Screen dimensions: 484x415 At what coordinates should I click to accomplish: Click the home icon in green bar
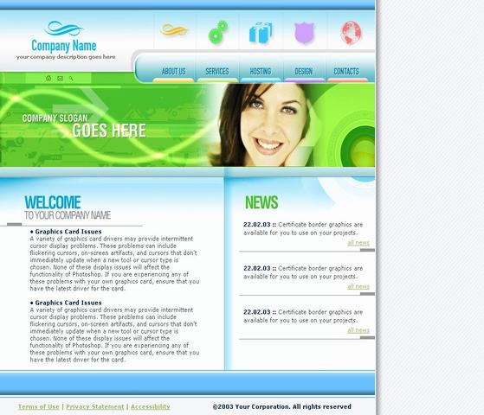coord(48,78)
